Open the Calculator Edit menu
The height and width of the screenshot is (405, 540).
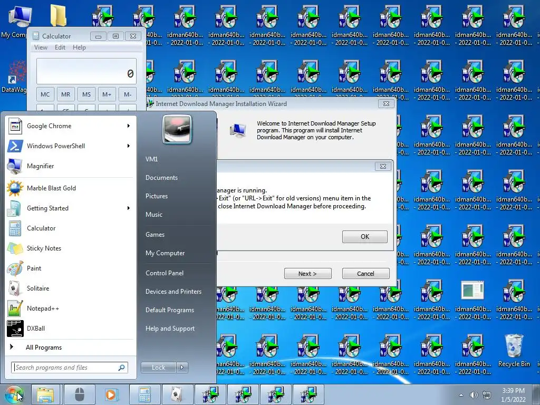[x=60, y=47]
